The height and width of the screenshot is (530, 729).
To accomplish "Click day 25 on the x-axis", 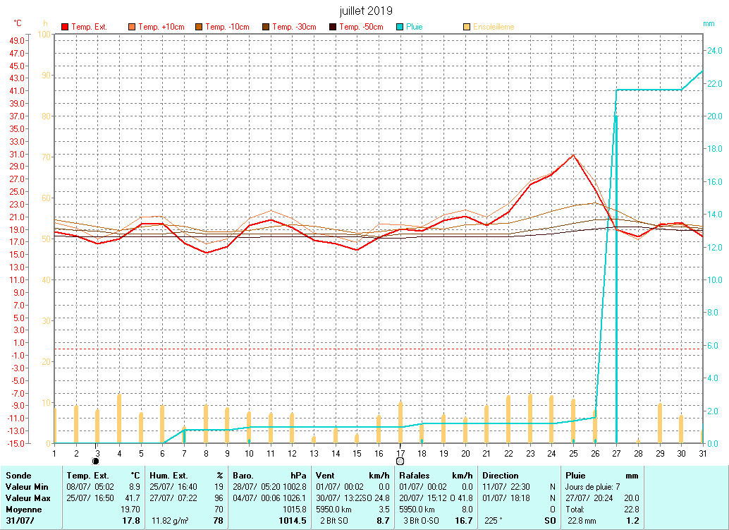I will pyautogui.click(x=573, y=452).
